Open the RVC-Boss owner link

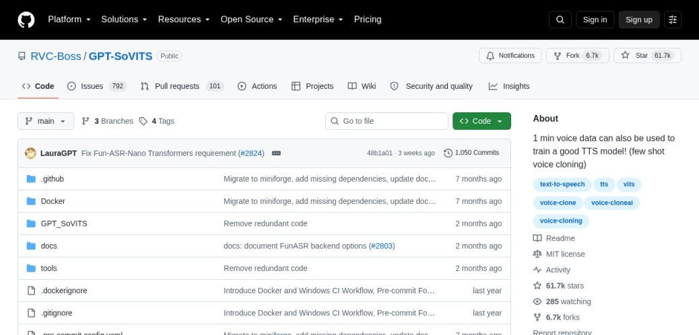point(56,56)
